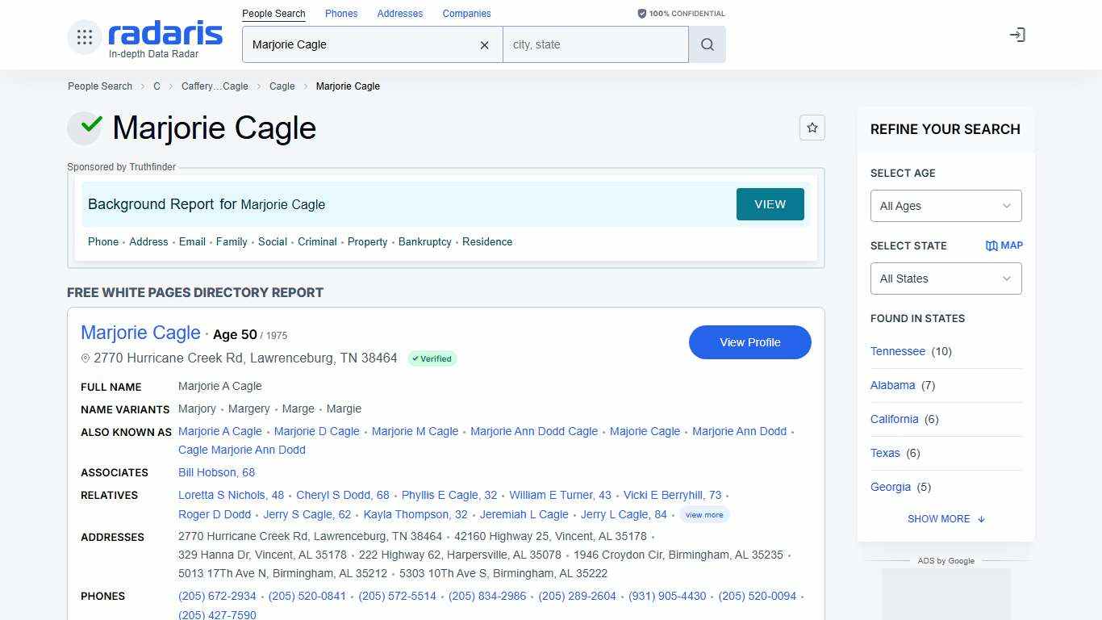
Task: Select the Companies navigation item
Action: [x=467, y=13]
